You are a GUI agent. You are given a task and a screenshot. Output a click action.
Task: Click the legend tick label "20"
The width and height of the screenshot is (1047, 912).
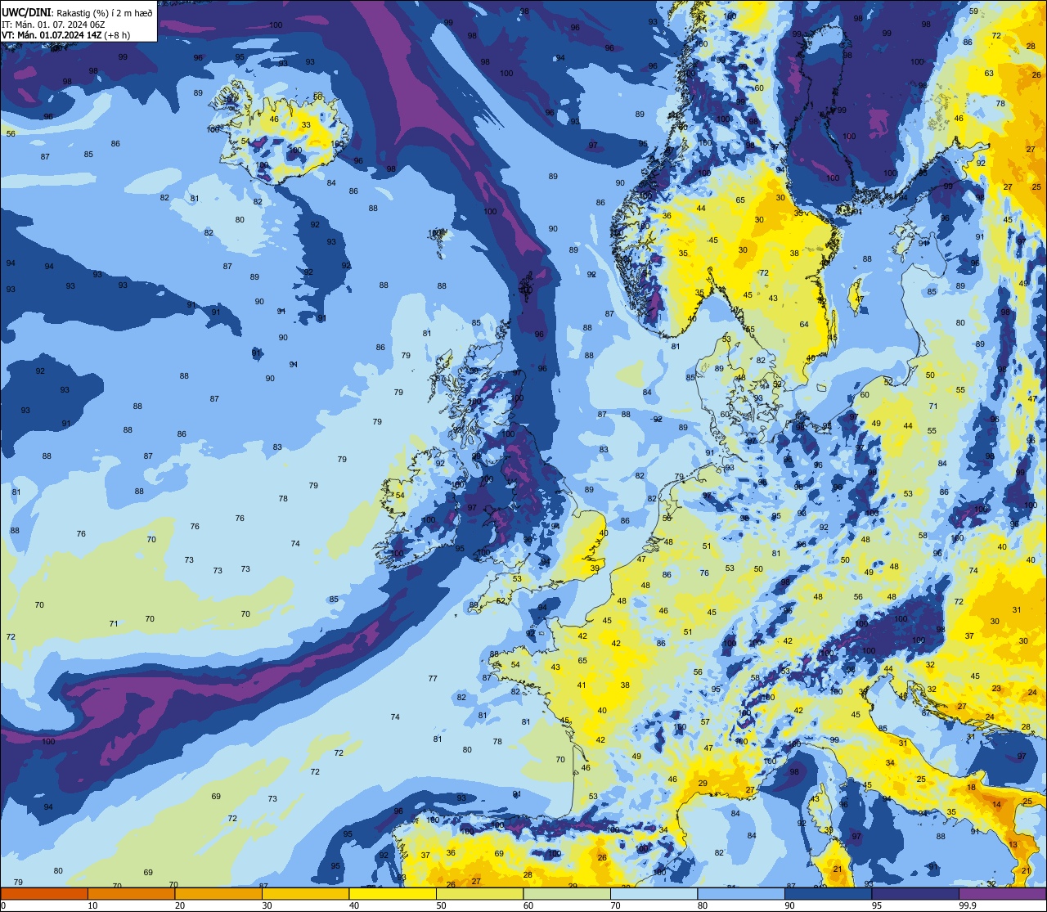(x=180, y=905)
